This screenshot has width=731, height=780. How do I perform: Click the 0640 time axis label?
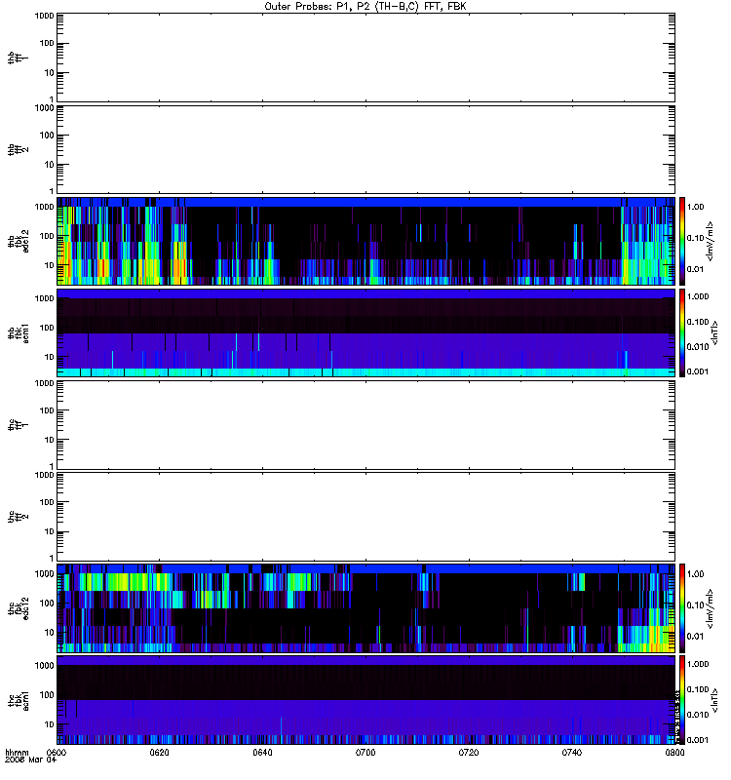point(262,753)
